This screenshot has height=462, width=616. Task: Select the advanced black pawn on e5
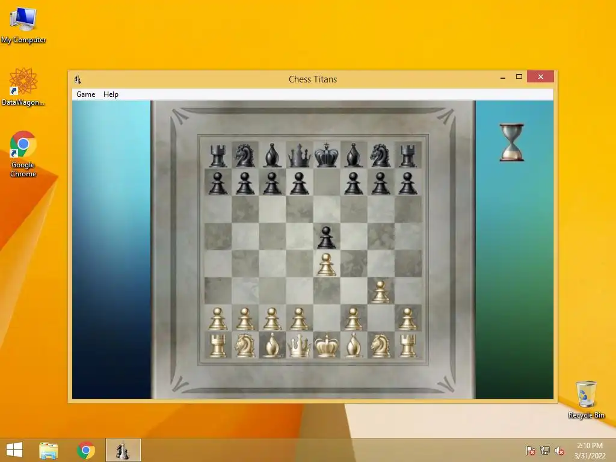(327, 237)
